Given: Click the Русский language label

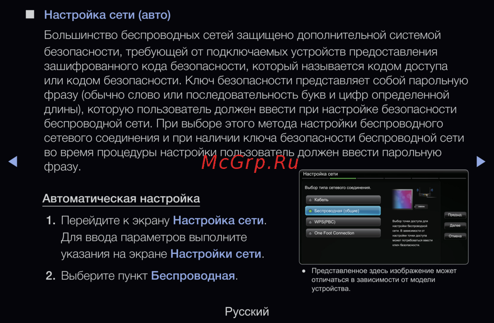Looking at the screenshot, I should pos(247,312).
